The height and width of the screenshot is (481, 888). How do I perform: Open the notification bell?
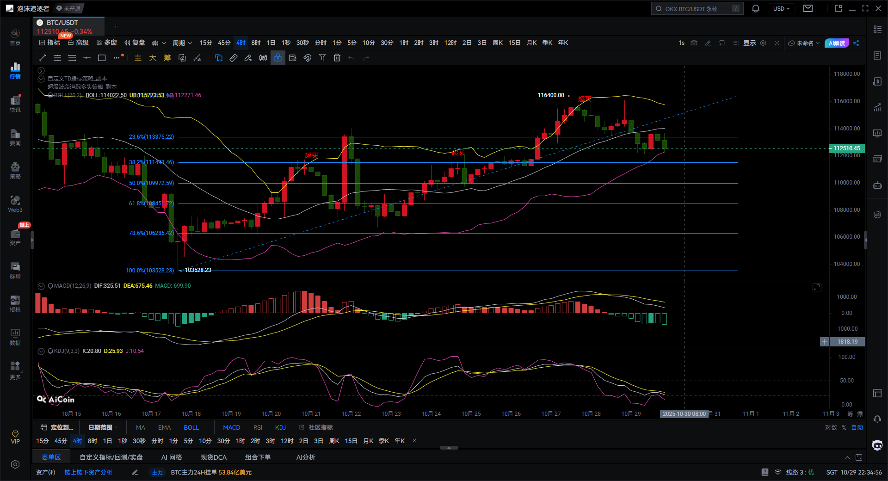[x=756, y=9]
